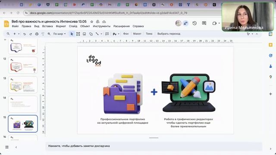This screenshot has height=155, width=276.
Task: Open the 'По шир' zoom level dropdown
Action: pyautogui.click(x=60, y=34)
